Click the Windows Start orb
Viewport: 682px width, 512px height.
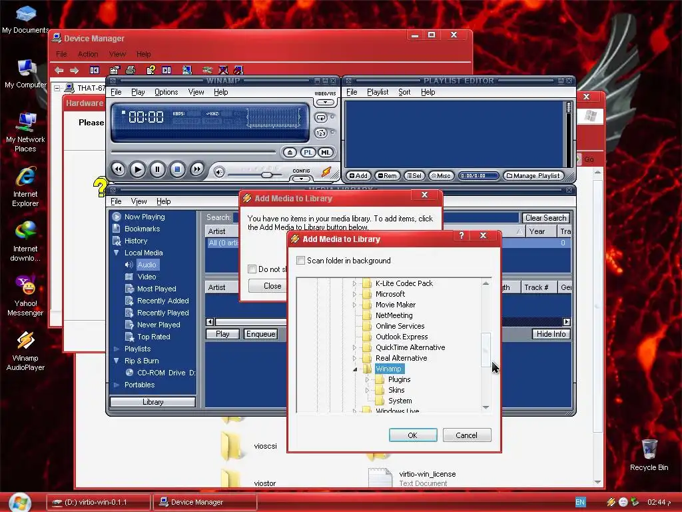(x=19, y=503)
